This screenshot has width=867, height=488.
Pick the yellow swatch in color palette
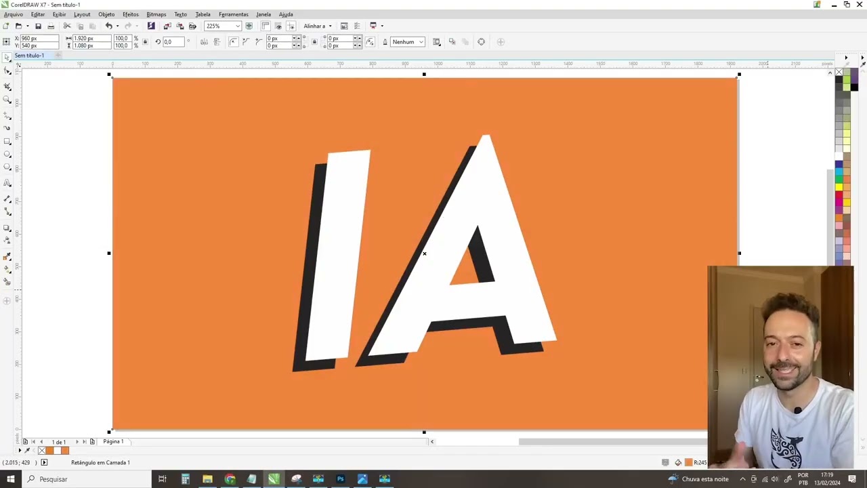[x=839, y=187]
